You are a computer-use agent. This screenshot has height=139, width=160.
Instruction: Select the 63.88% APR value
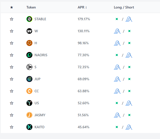(x=83, y=91)
